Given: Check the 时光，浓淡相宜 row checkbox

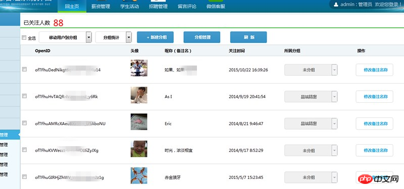Looking at the screenshot, I should tap(24, 150).
